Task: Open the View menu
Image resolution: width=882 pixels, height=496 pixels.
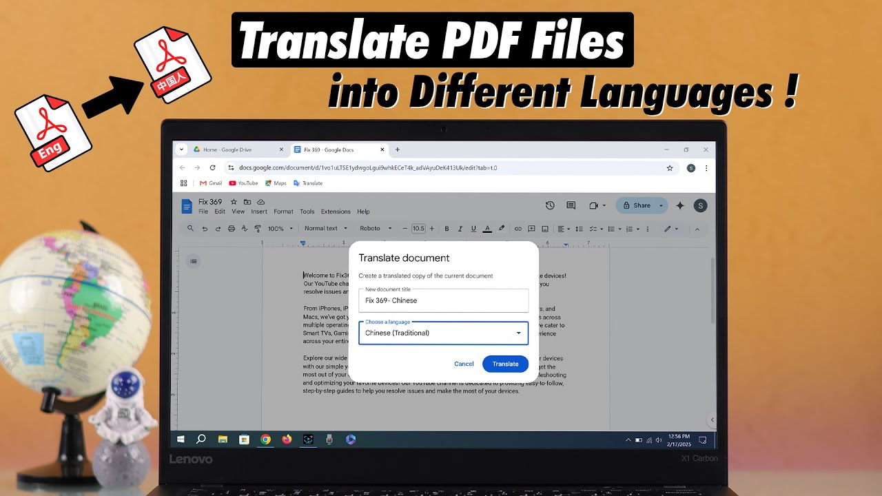Action: [x=238, y=211]
